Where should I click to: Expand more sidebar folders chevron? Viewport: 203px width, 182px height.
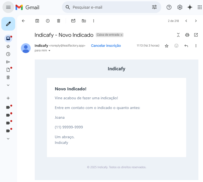click(x=8, y=85)
